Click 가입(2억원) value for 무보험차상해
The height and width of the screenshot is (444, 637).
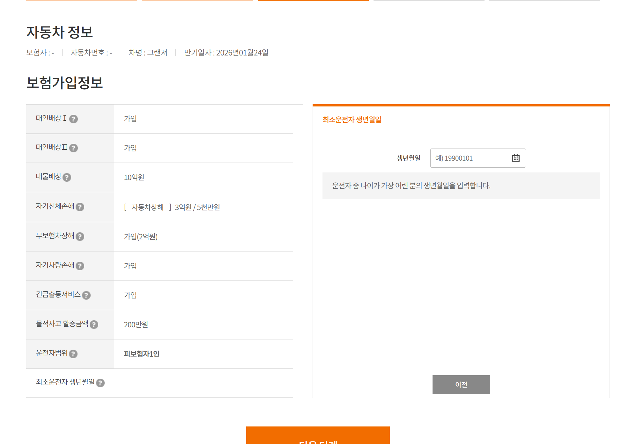[141, 237]
